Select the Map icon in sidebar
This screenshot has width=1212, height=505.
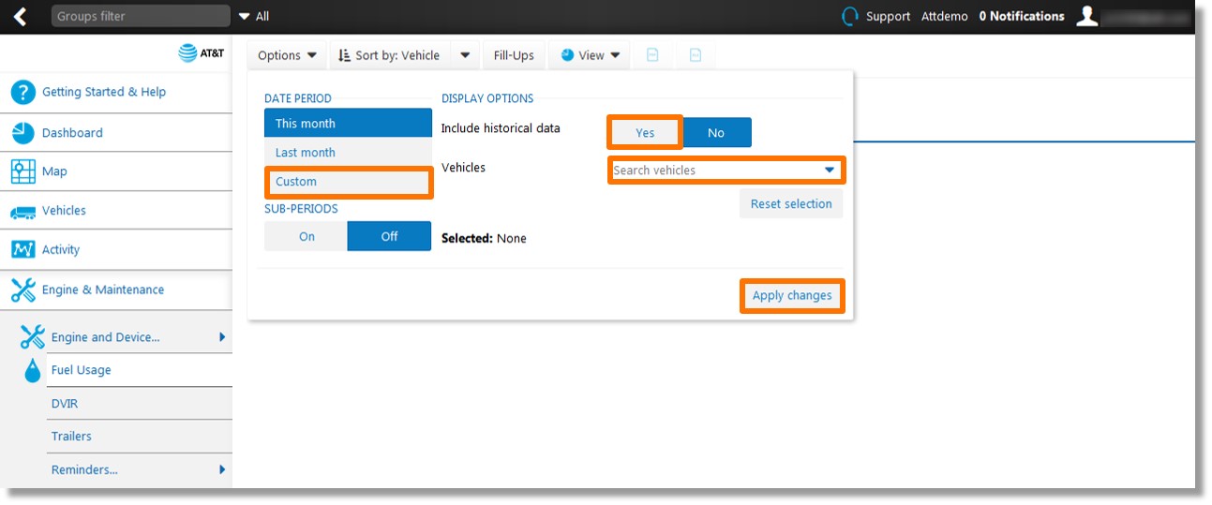pyautogui.click(x=22, y=171)
